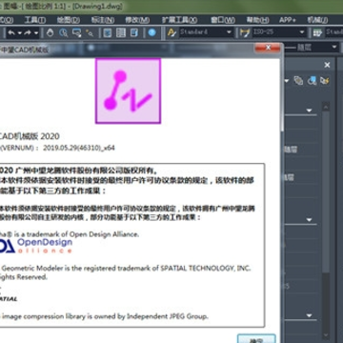
Task: Open the Tool Palettes icon
Action: pyautogui.click(x=134, y=32)
